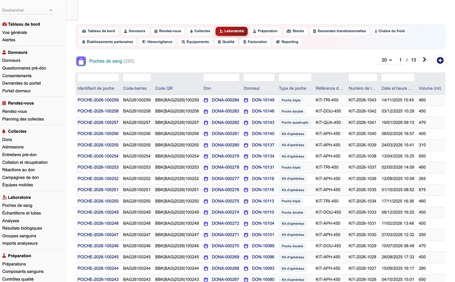Viewport: 455px width, 282px height.
Task: Open donation DONA-000284 link
Action: pos(225,100)
